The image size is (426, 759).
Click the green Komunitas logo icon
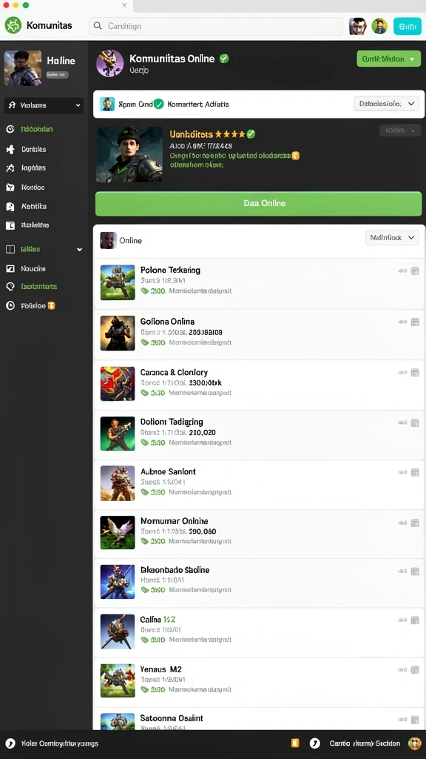coord(13,26)
